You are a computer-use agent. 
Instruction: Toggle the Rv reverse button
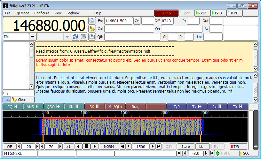[x=217, y=147]
